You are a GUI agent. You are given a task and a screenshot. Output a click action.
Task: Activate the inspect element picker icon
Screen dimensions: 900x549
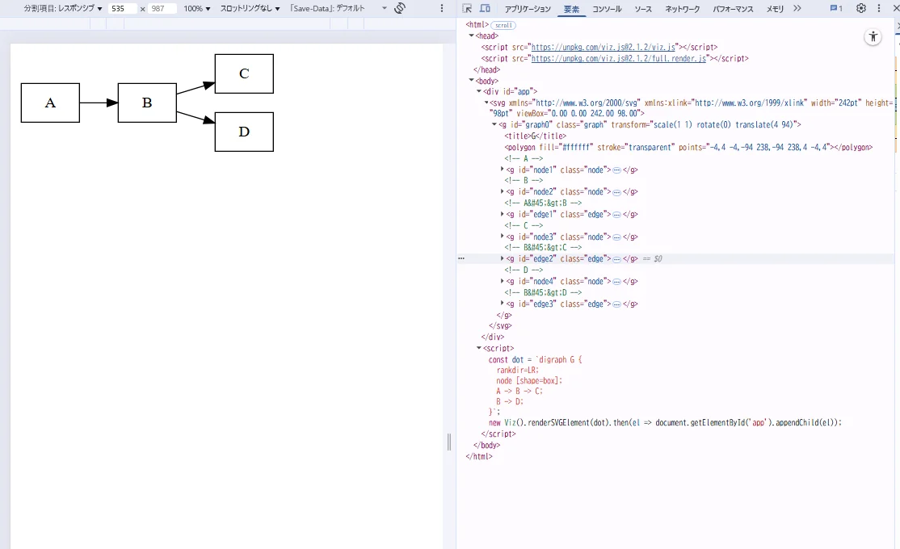coord(467,9)
